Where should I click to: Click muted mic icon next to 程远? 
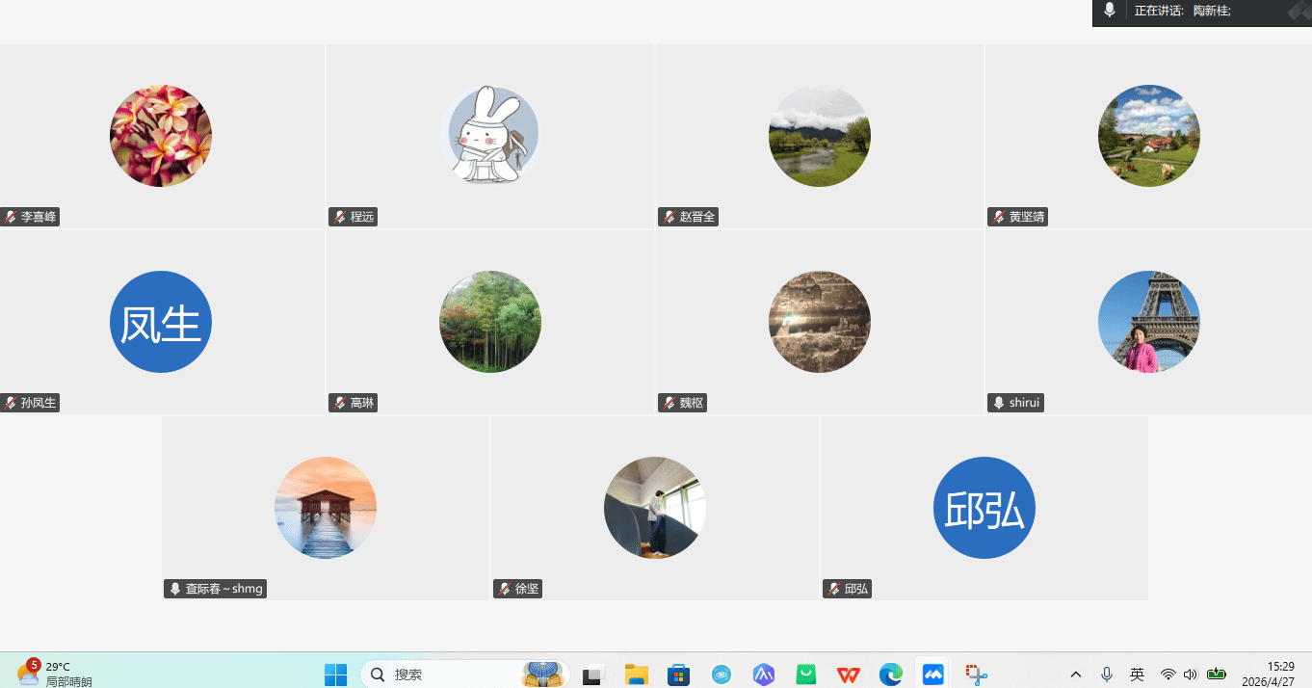click(x=340, y=217)
